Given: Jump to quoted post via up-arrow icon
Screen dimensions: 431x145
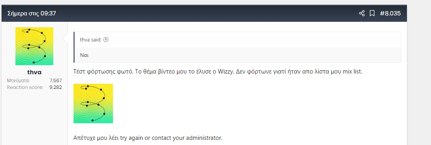Looking at the screenshot, I should (x=106, y=40).
